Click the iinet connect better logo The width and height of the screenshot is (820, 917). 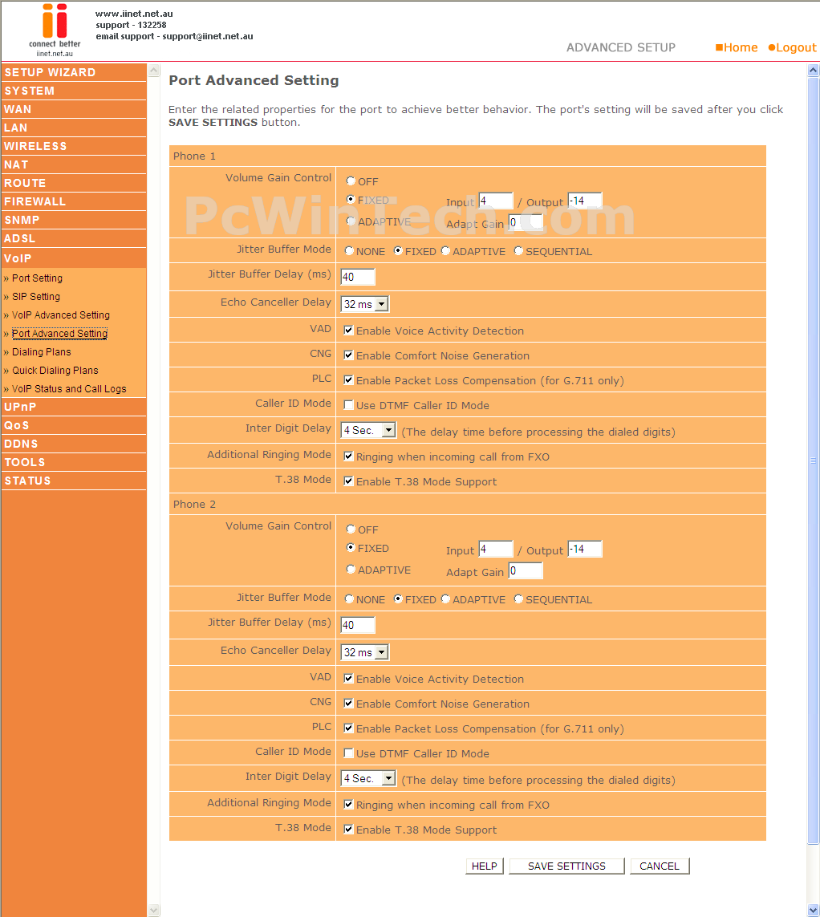[55, 30]
